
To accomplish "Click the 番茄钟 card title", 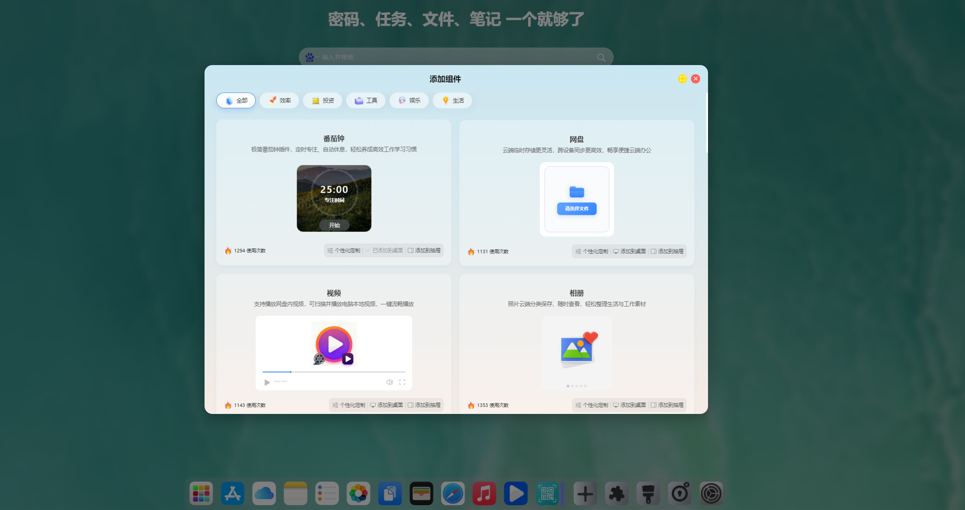I will pyautogui.click(x=334, y=139).
